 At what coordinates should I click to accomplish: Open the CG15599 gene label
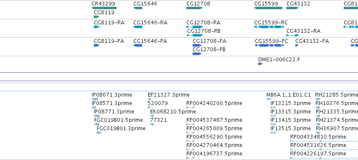[266, 4]
